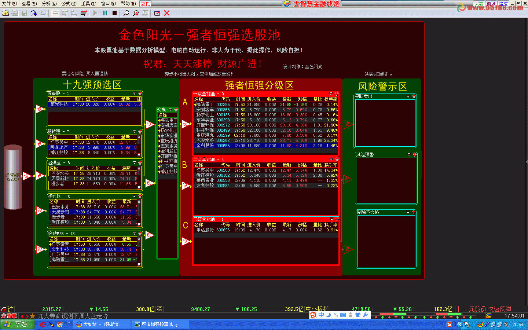Screen dimensions: 528x330
Task: Click the play triangle in toolbar
Action: [95, 13]
